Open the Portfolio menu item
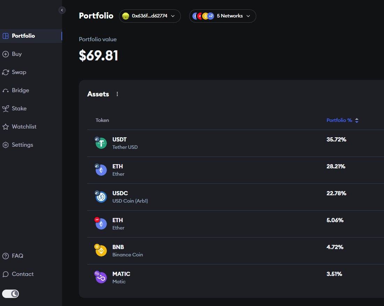The image size is (384, 306). (x=31, y=36)
